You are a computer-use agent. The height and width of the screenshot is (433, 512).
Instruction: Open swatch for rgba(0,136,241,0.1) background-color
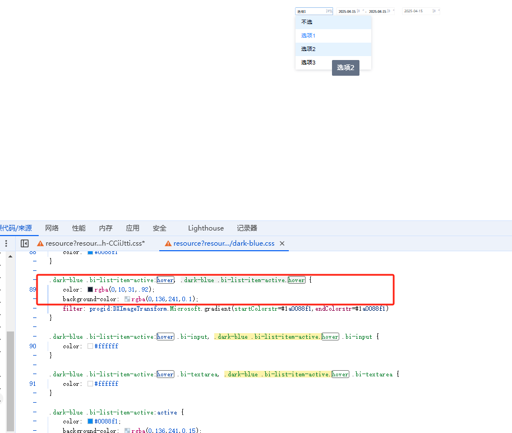(x=127, y=299)
